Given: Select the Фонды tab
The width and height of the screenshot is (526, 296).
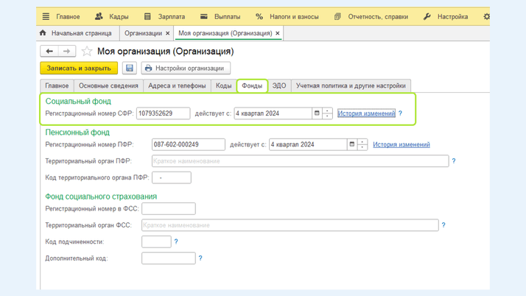Looking at the screenshot, I should 252,86.
